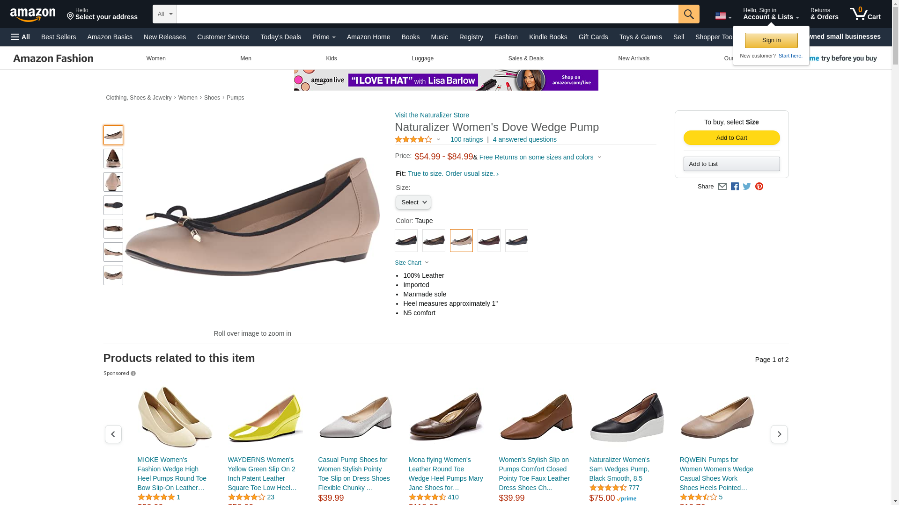Go to next related products page
Viewport: 899px width, 505px height.
coord(779,434)
